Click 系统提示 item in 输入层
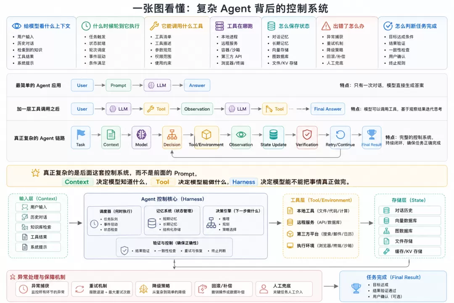The width and height of the screenshot is (454, 303). coord(38,247)
